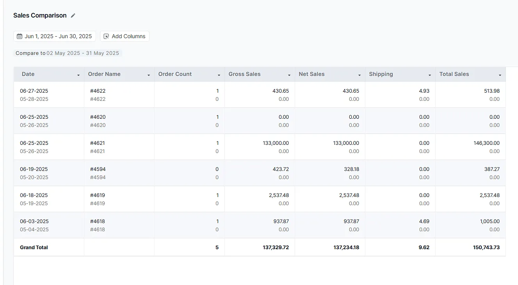The image size is (518, 285).
Task: Click the 423.72 gross sales value
Action: pos(281,169)
